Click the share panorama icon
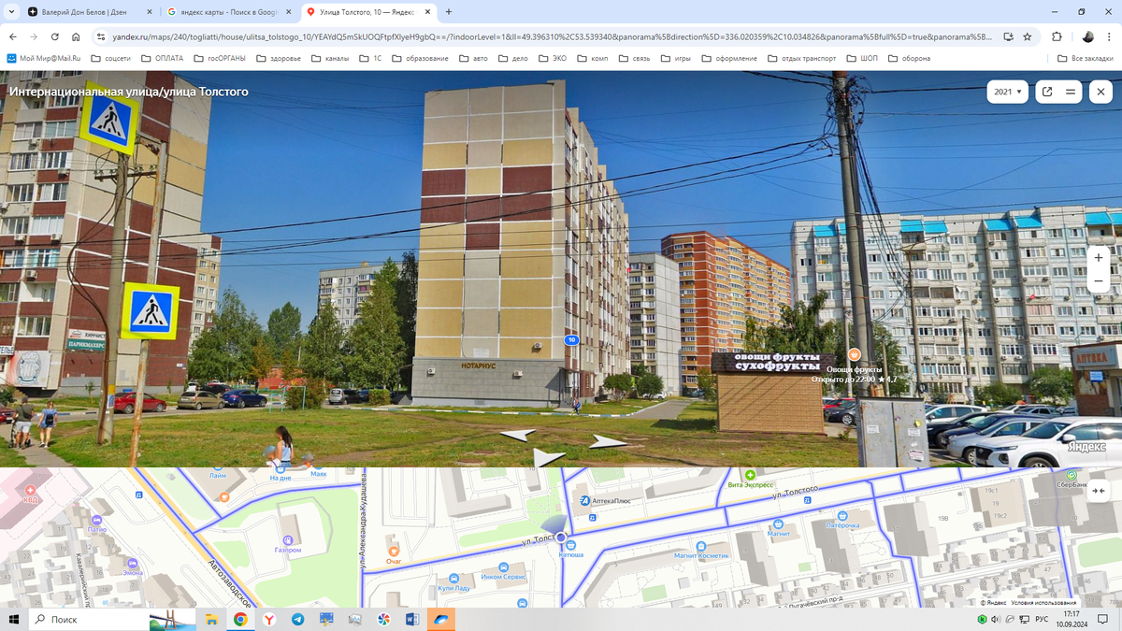Image resolution: width=1122 pixels, height=631 pixels. 1047,92
